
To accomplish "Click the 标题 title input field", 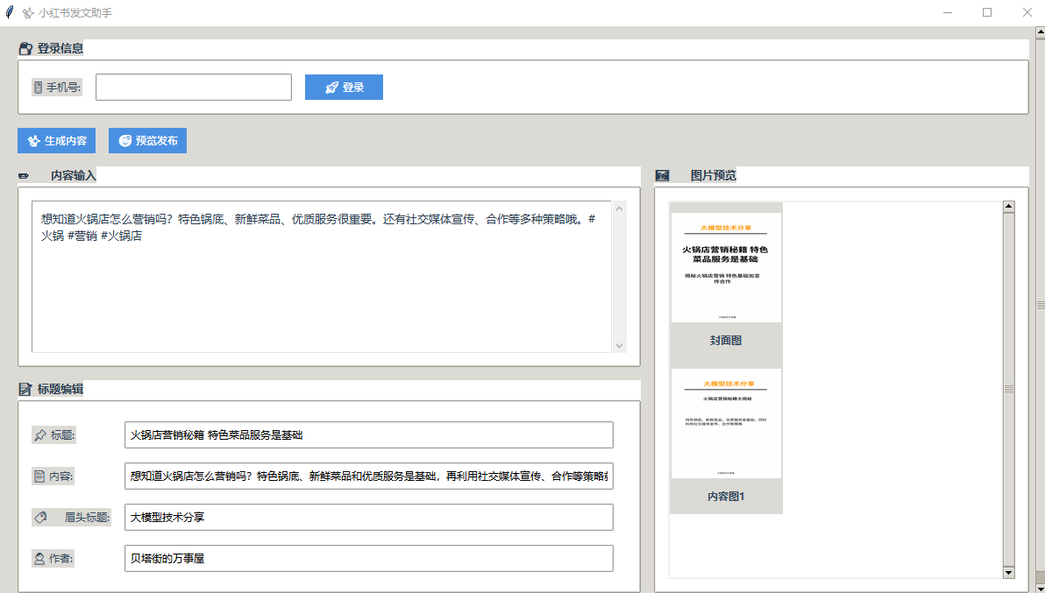I will pos(368,434).
